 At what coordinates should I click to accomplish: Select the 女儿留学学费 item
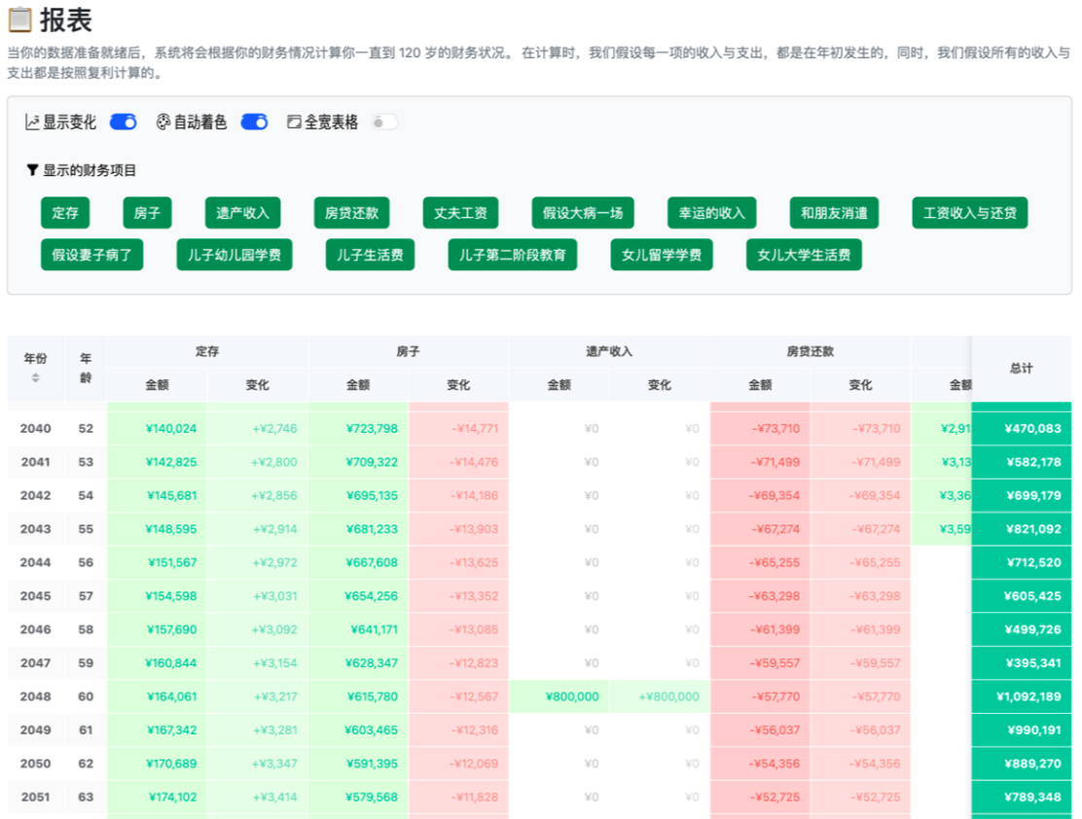click(x=662, y=255)
